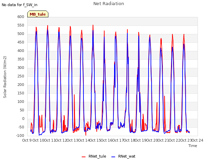Image resolution: width=218 pixels, height=163 pixels.
Task: Click the 'No data for f_SW_in' message
Action: (x=19, y=5)
